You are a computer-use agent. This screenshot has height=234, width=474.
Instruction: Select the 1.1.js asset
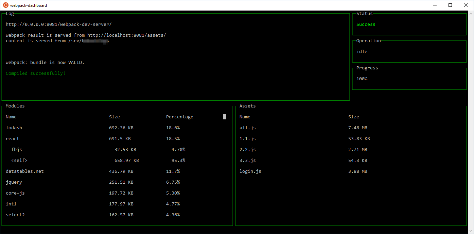tap(248, 139)
